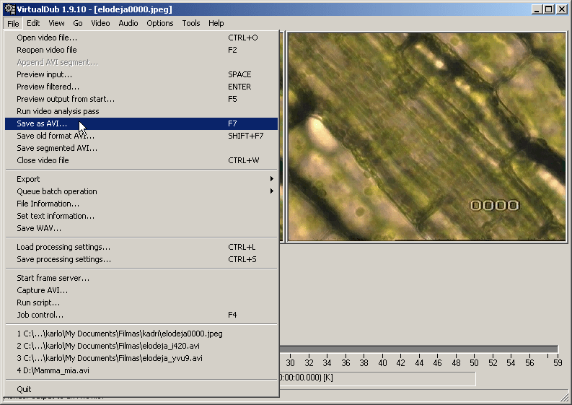Open recent file elodeja_i420.avi

click(x=141, y=346)
